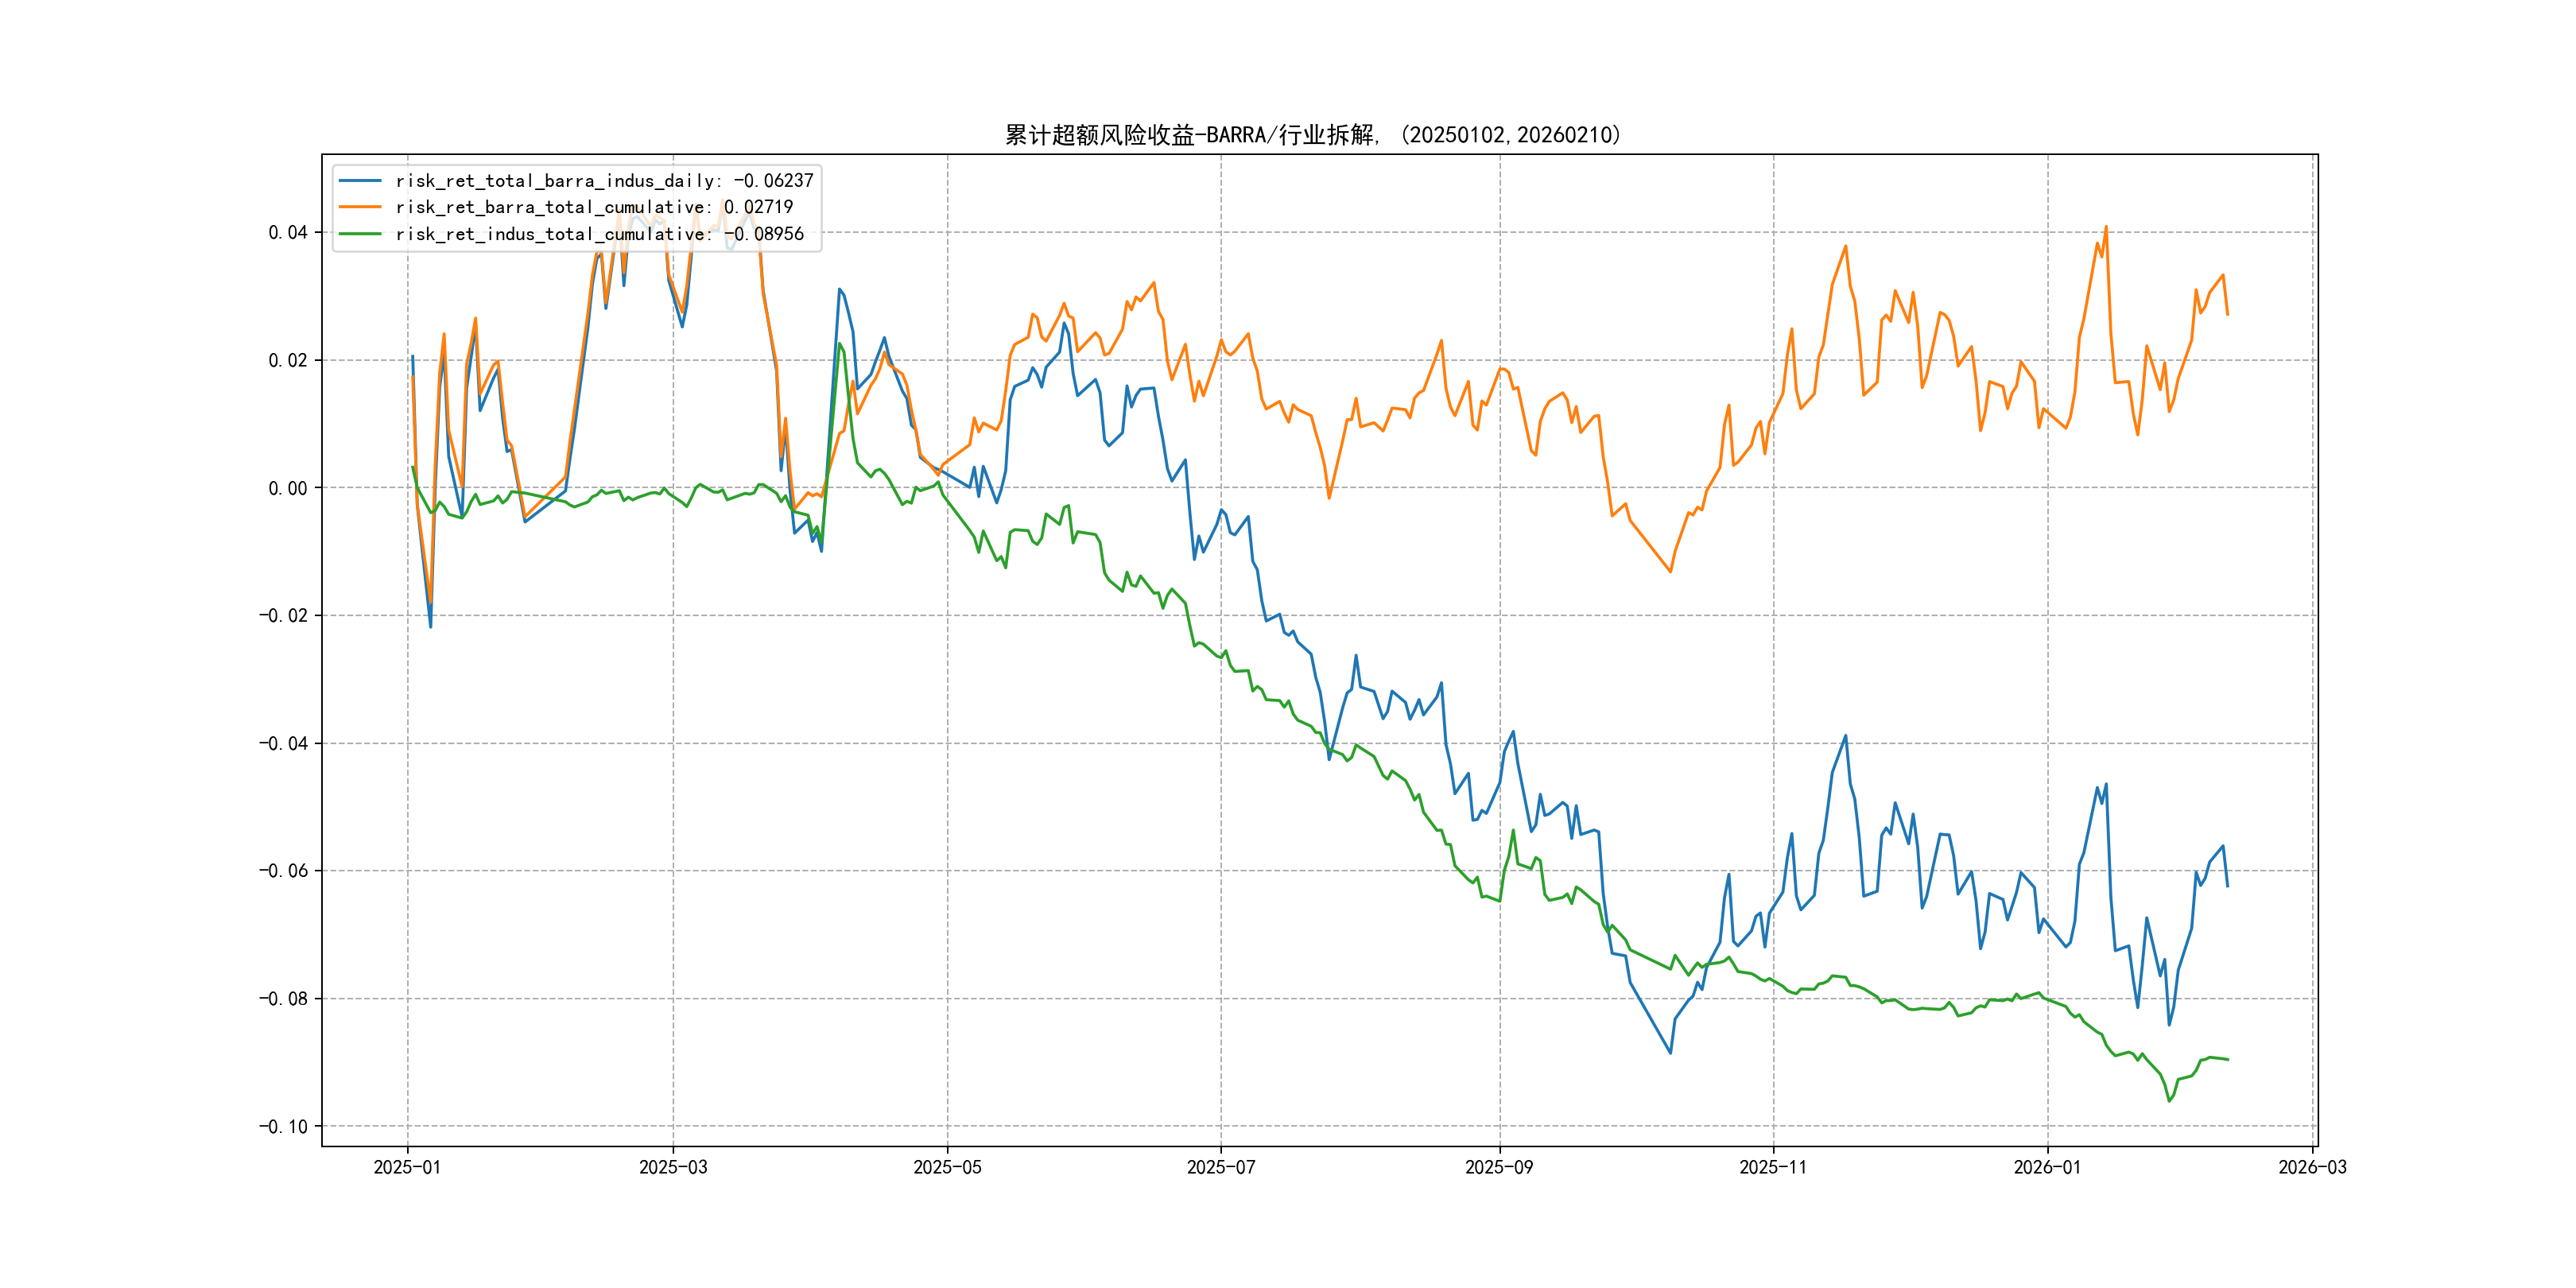The image size is (2576, 1288).
Task: Click the 2025-01 x-axis tick label
Action: (407, 1168)
